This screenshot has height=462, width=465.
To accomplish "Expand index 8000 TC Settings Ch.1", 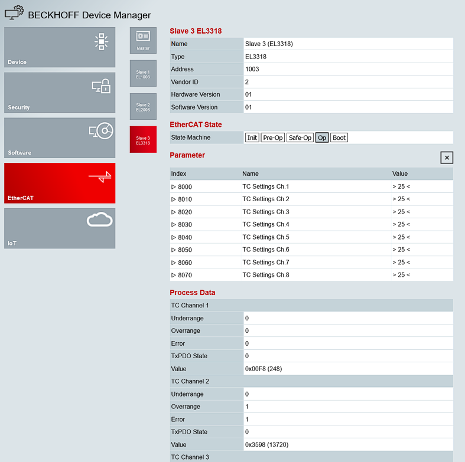I will click(174, 187).
